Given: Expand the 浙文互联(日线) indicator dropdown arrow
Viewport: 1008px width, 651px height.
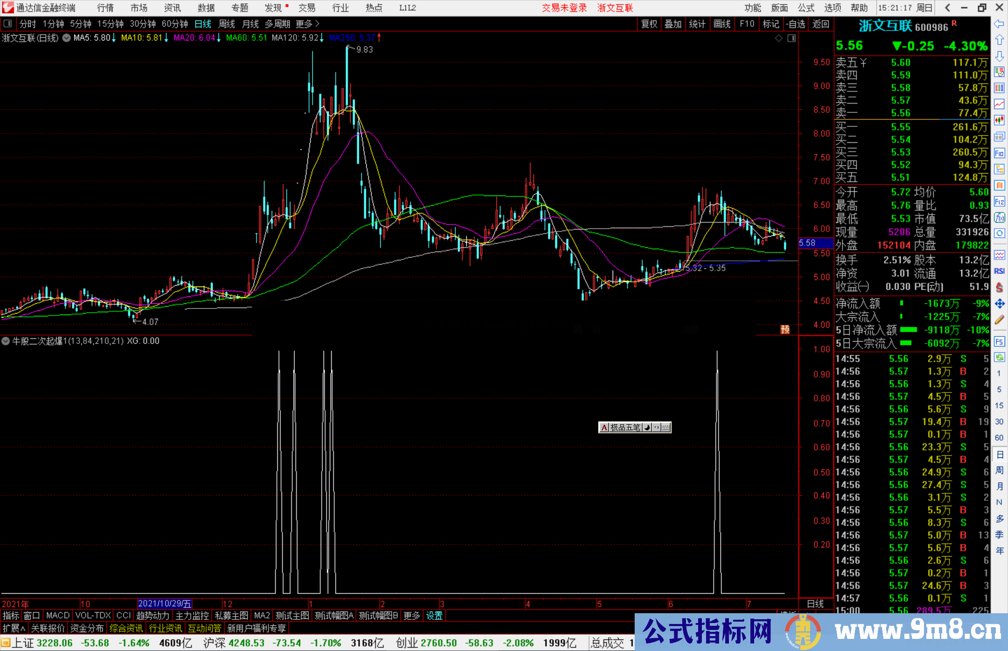Looking at the screenshot, I should 67,38.
